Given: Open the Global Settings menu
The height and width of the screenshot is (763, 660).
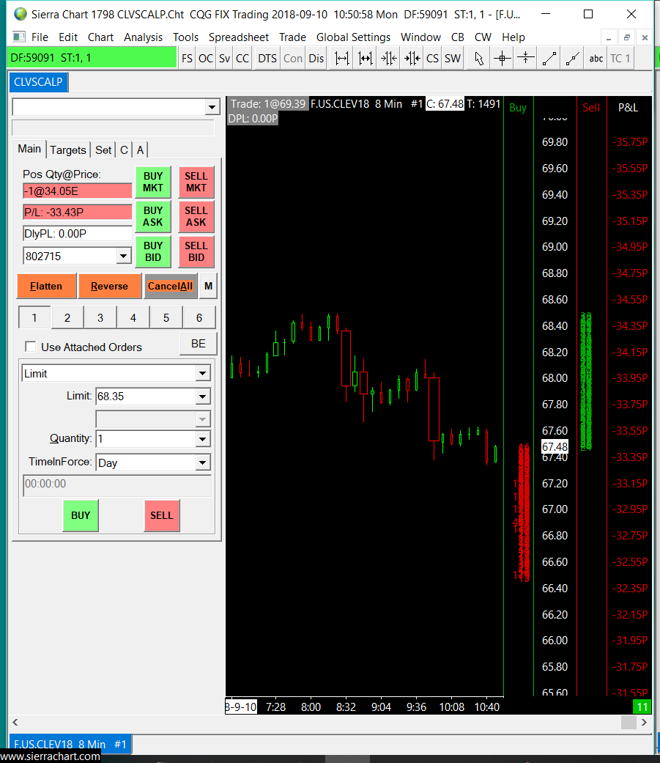Looking at the screenshot, I should click(x=353, y=37).
